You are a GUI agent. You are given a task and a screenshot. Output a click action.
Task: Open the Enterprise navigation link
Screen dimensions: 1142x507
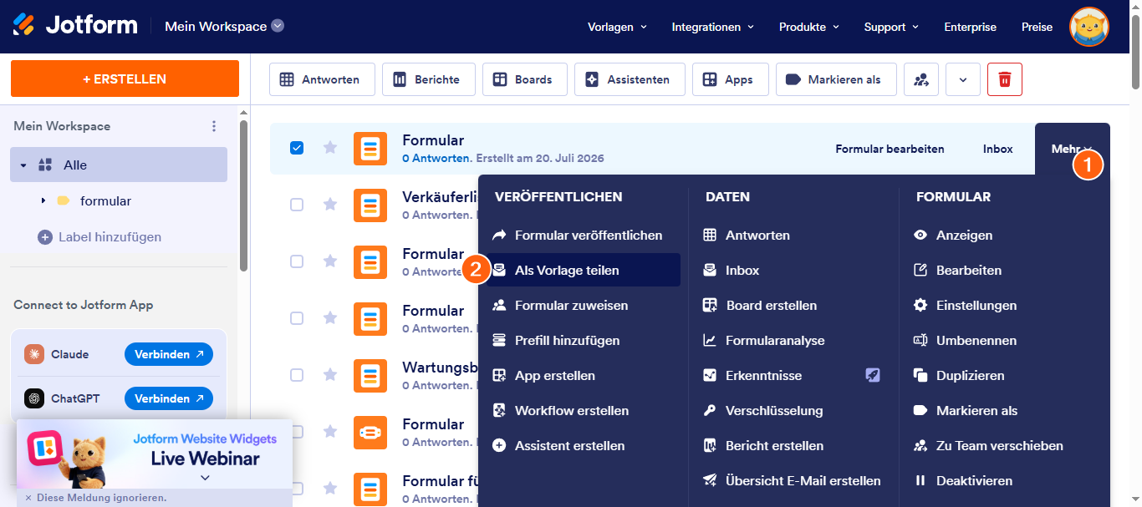tap(970, 27)
